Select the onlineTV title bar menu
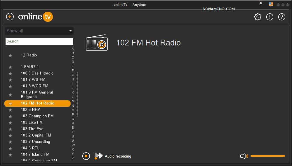The width and height of the screenshot is (292, 166). coord(120,5)
